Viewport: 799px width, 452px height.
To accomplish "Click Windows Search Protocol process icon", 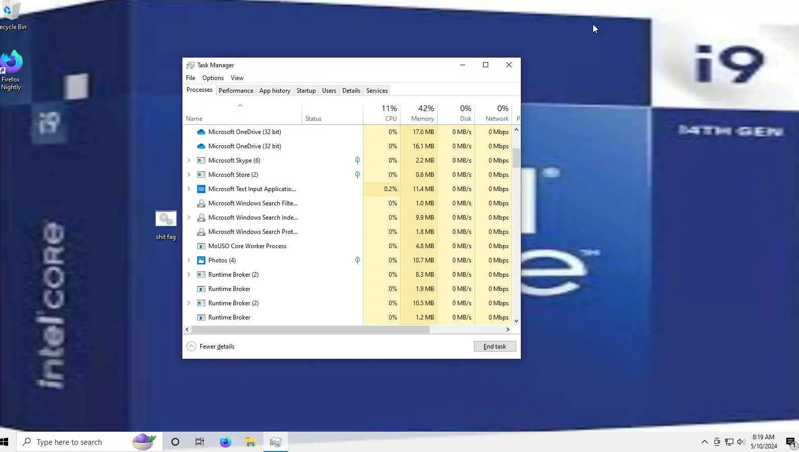I will [x=201, y=232].
